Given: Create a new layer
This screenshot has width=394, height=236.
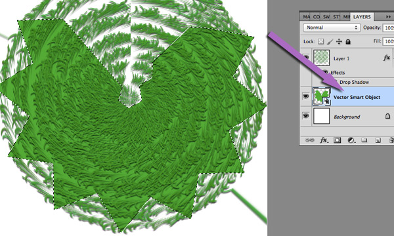Looking at the screenshot, I should (378, 140).
